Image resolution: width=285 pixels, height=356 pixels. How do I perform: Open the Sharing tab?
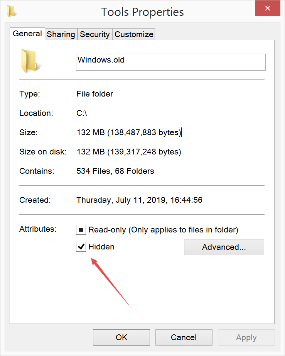tap(61, 34)
